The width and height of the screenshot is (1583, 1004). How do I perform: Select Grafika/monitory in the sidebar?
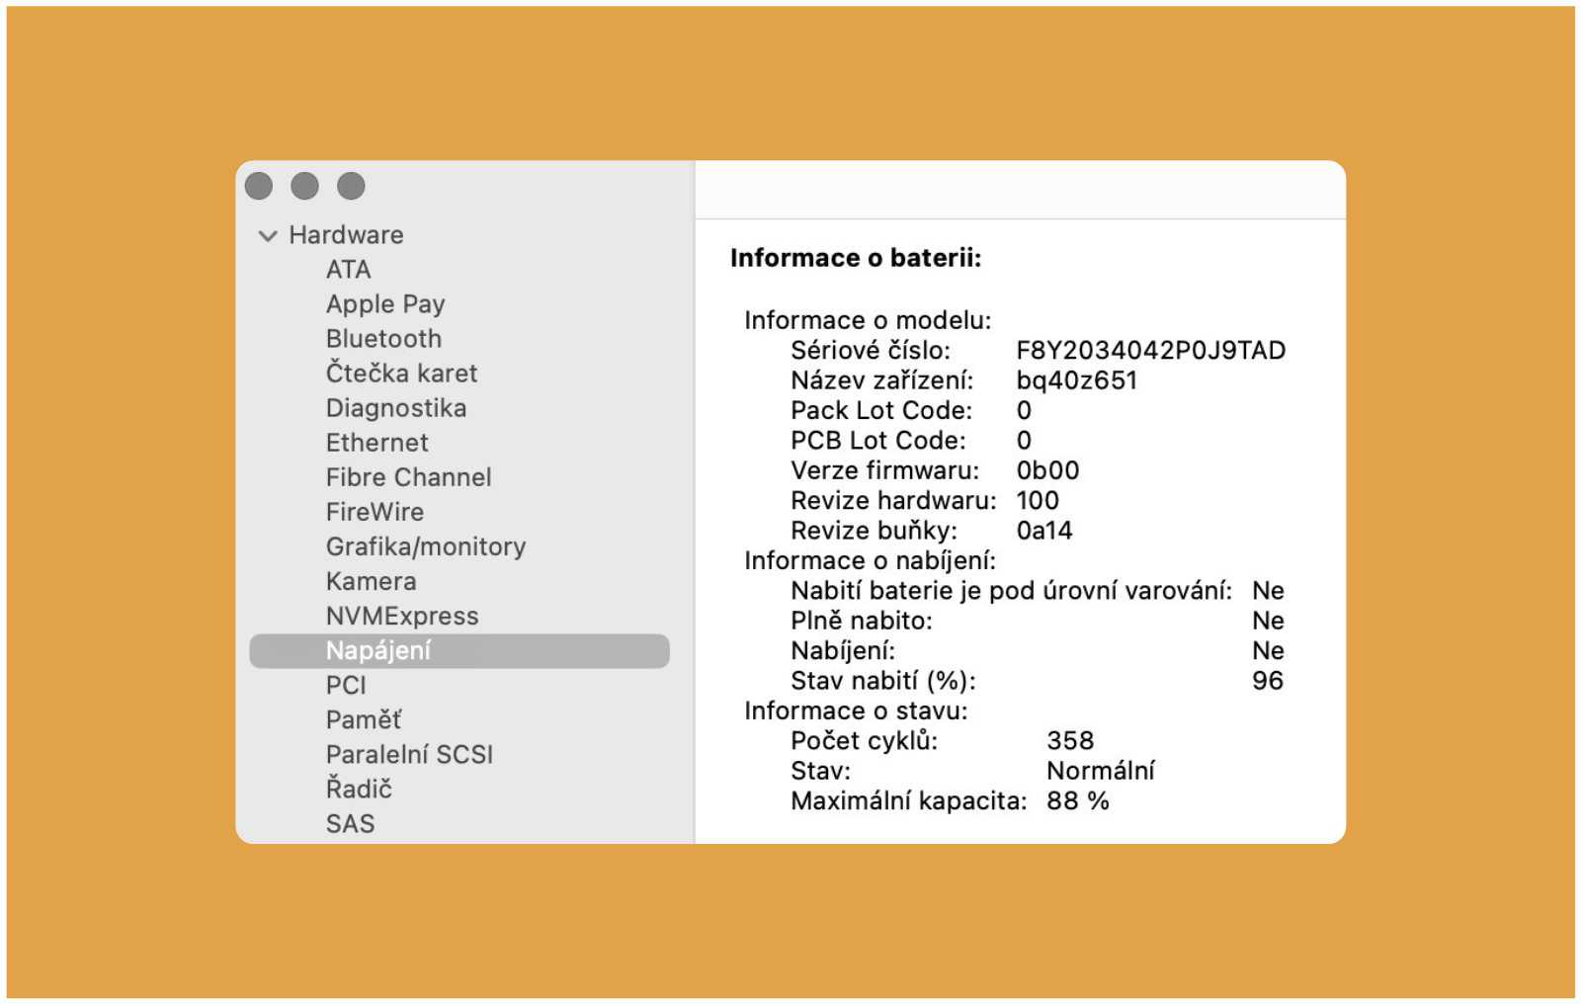pyautogui.click(x=426, y=546)
